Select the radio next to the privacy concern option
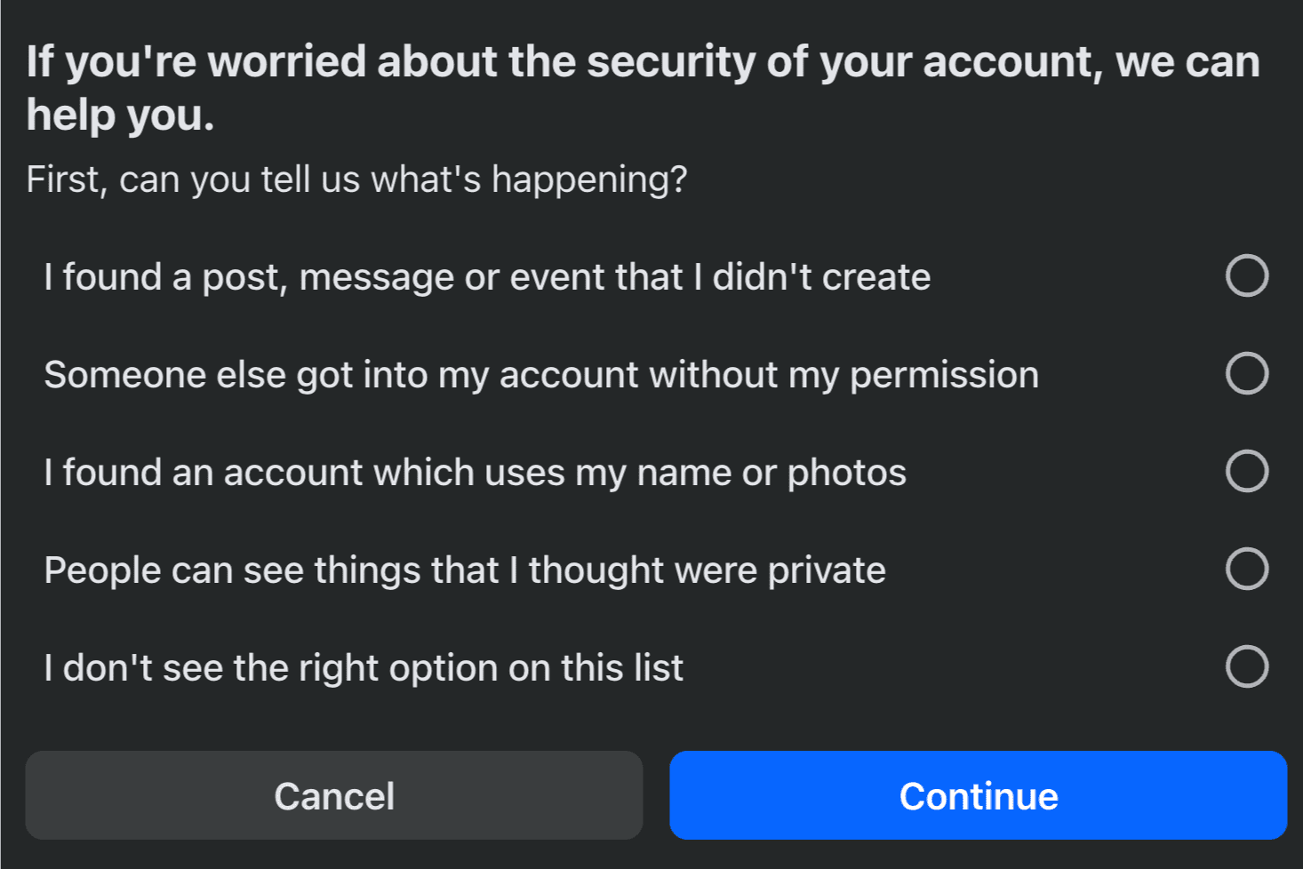 pos(1248,570)
